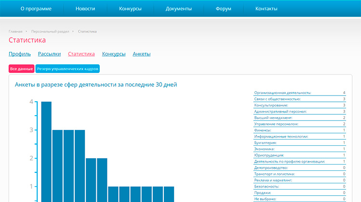Image resolution: width=361 pixels, height=202 pixels.
Task: Click Деятельность по профилю организации row
Action: click(299, 161)
